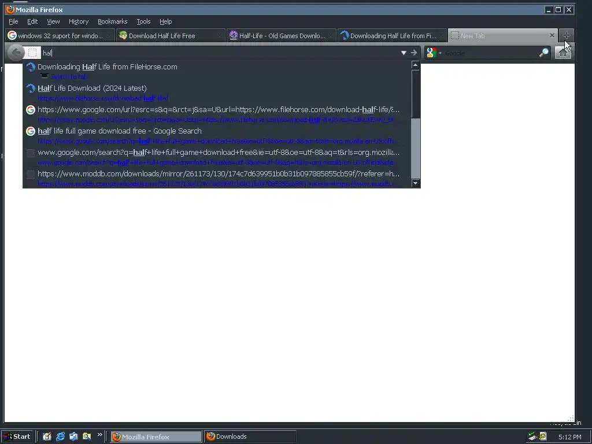Click the suggestion list scroll up arrow
592x444 pixels.
point(415,65)
